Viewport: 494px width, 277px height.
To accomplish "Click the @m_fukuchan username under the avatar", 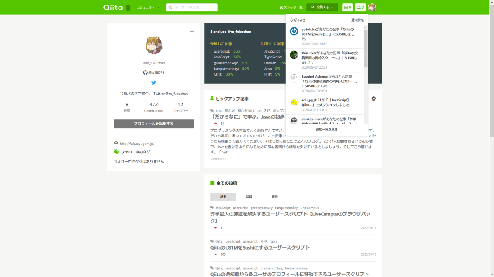I will (x=154, y=63).
